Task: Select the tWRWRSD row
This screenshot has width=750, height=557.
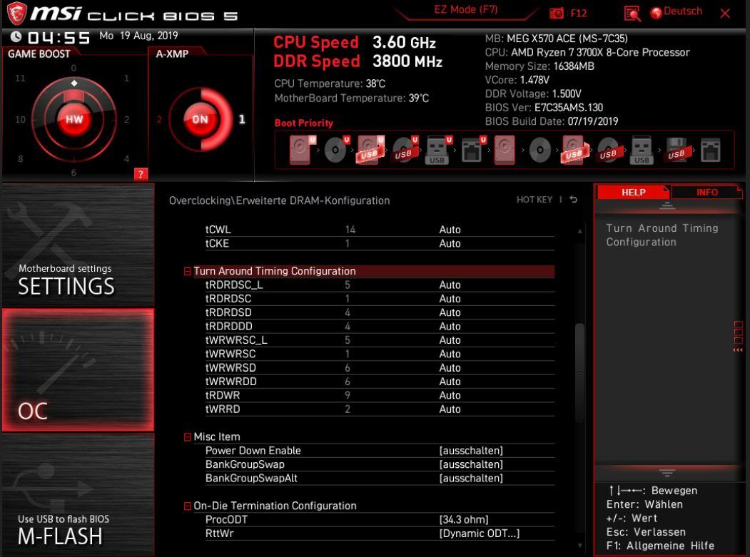Action: 380,368
